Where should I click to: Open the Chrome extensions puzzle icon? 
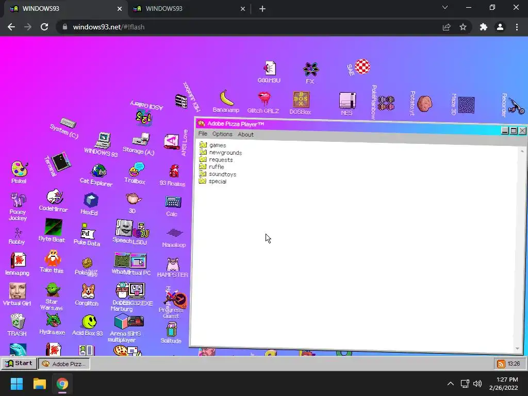pos(484,27)
